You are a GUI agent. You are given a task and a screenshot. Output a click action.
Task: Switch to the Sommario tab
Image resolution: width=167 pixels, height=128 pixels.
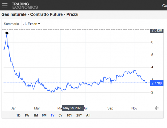[11, 24]
